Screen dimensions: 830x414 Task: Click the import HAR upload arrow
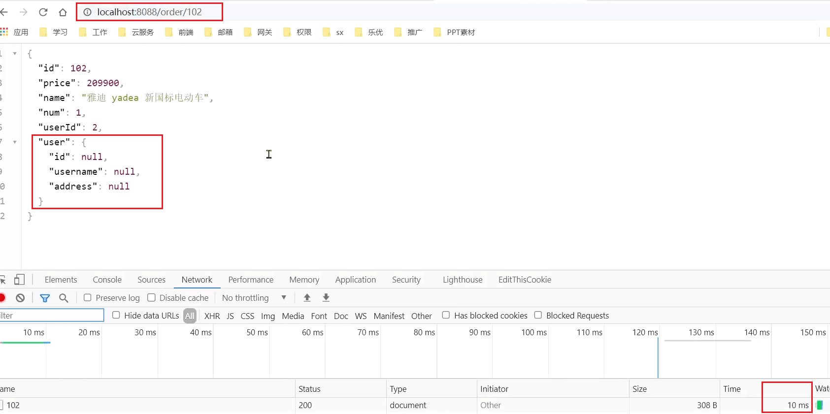click(x=307, y=297)
